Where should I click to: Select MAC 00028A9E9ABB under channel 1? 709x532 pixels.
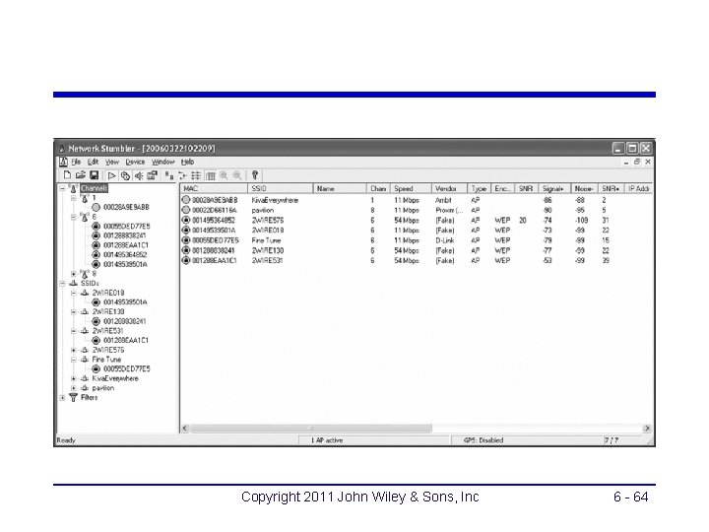coord(126,207)
